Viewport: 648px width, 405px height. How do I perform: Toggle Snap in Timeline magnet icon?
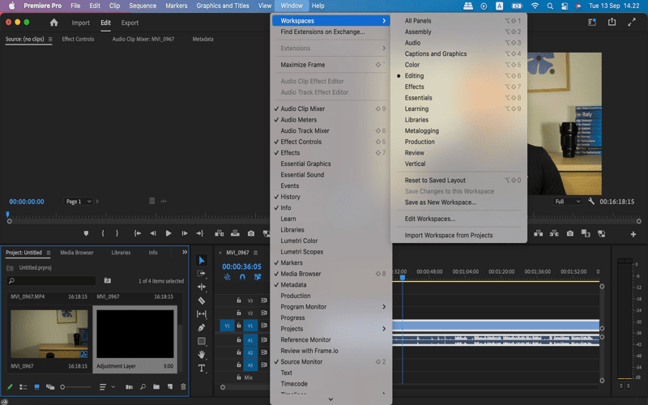pyautogui.click(x=242, y=277)
